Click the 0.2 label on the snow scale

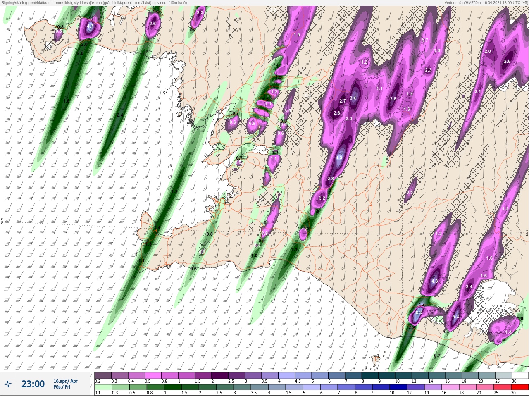(98, 381)
